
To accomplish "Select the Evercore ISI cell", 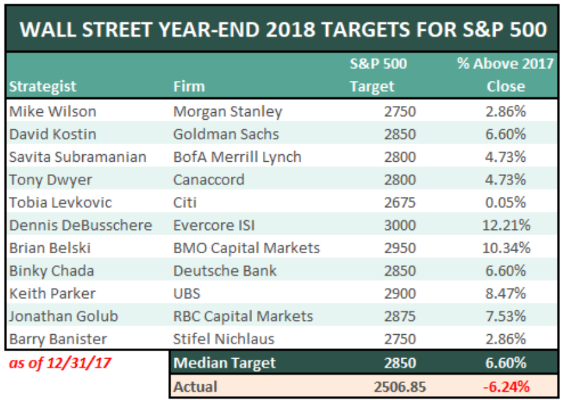I will pos(214,226).
